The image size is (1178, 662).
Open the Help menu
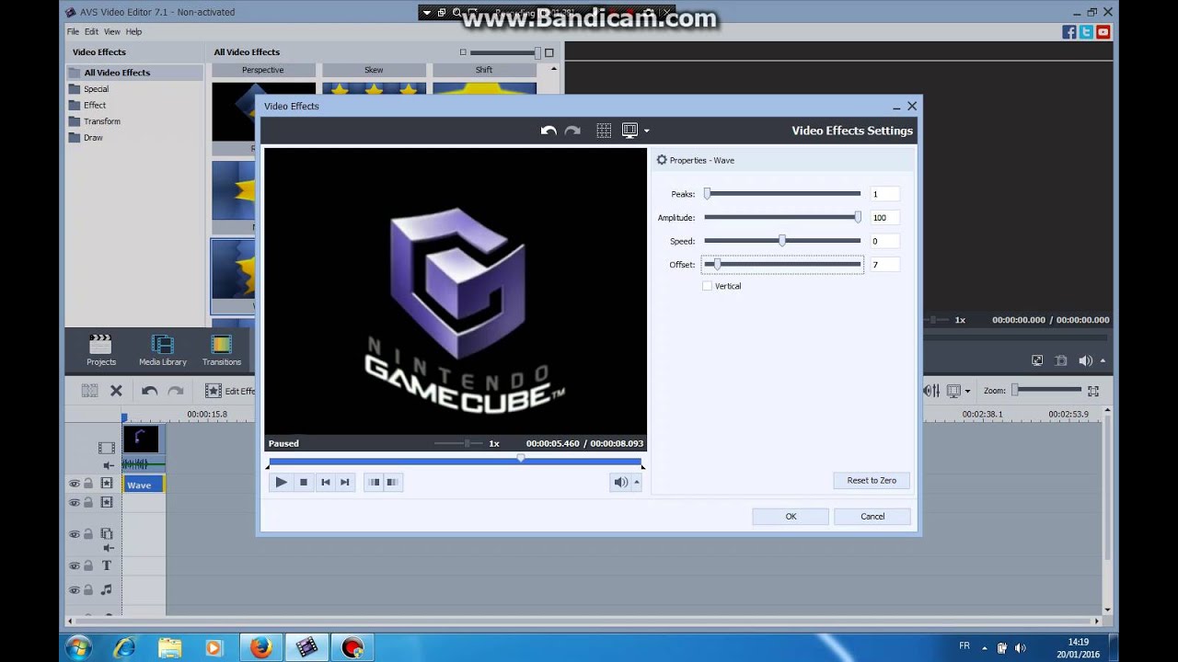pyautogui.click(x=133, y=31)
